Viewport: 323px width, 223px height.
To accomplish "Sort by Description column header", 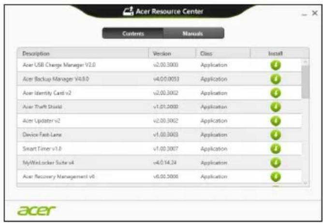I will [x=83, y=54].
